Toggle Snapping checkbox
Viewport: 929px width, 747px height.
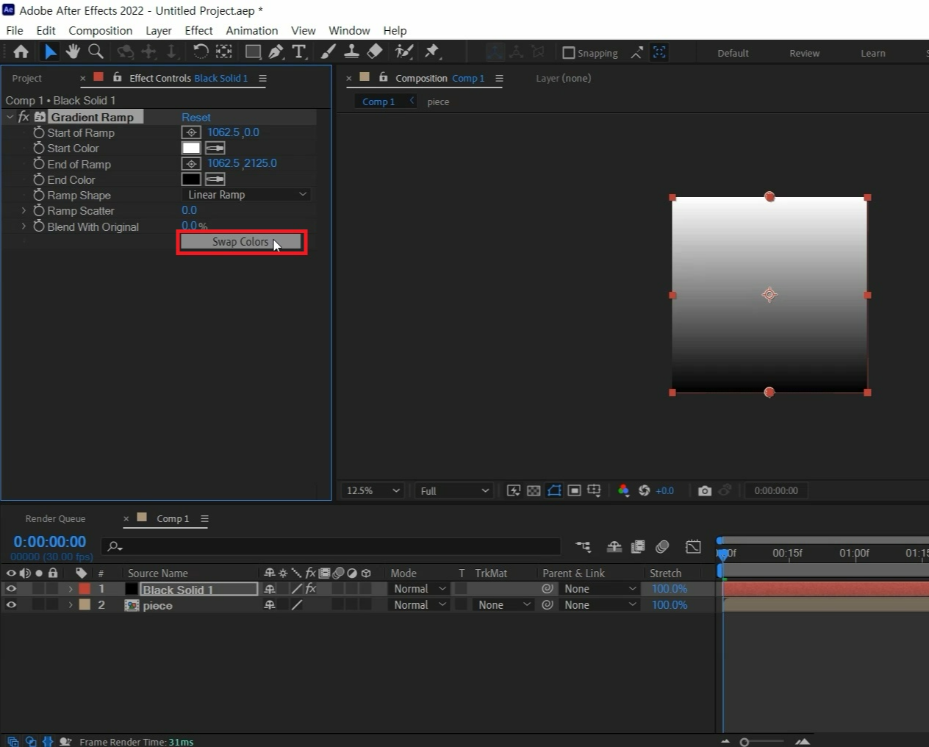pyautogui.click(x=568, y=53)
